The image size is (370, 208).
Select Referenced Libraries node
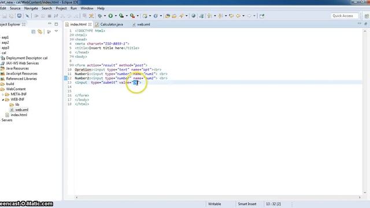pos(21,79)
